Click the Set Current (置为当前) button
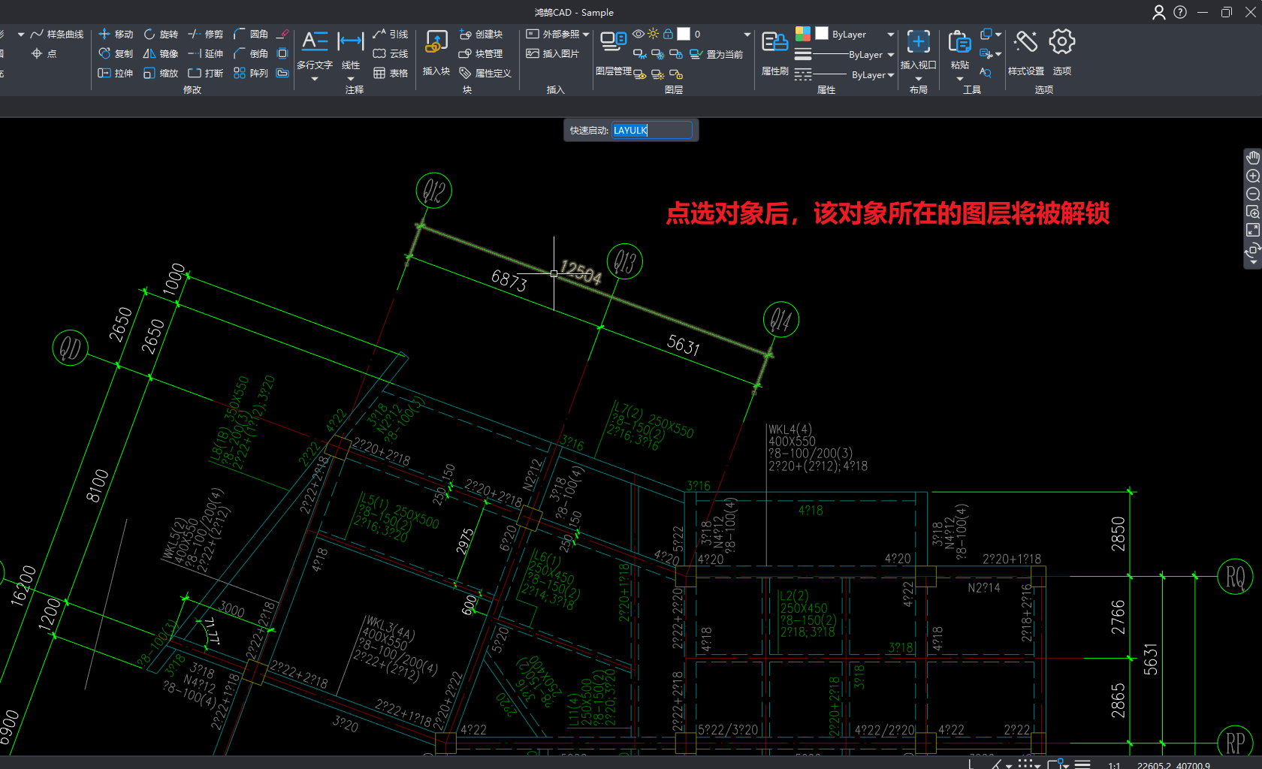This screenshot has height=769, width=1262. tap(717, 54)
